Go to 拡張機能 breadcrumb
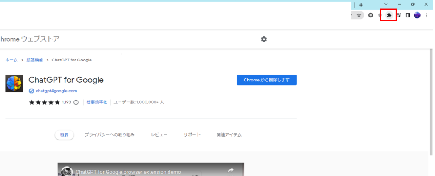The height and width of the screenshot is (176, 435). click(x=35, y=60)
